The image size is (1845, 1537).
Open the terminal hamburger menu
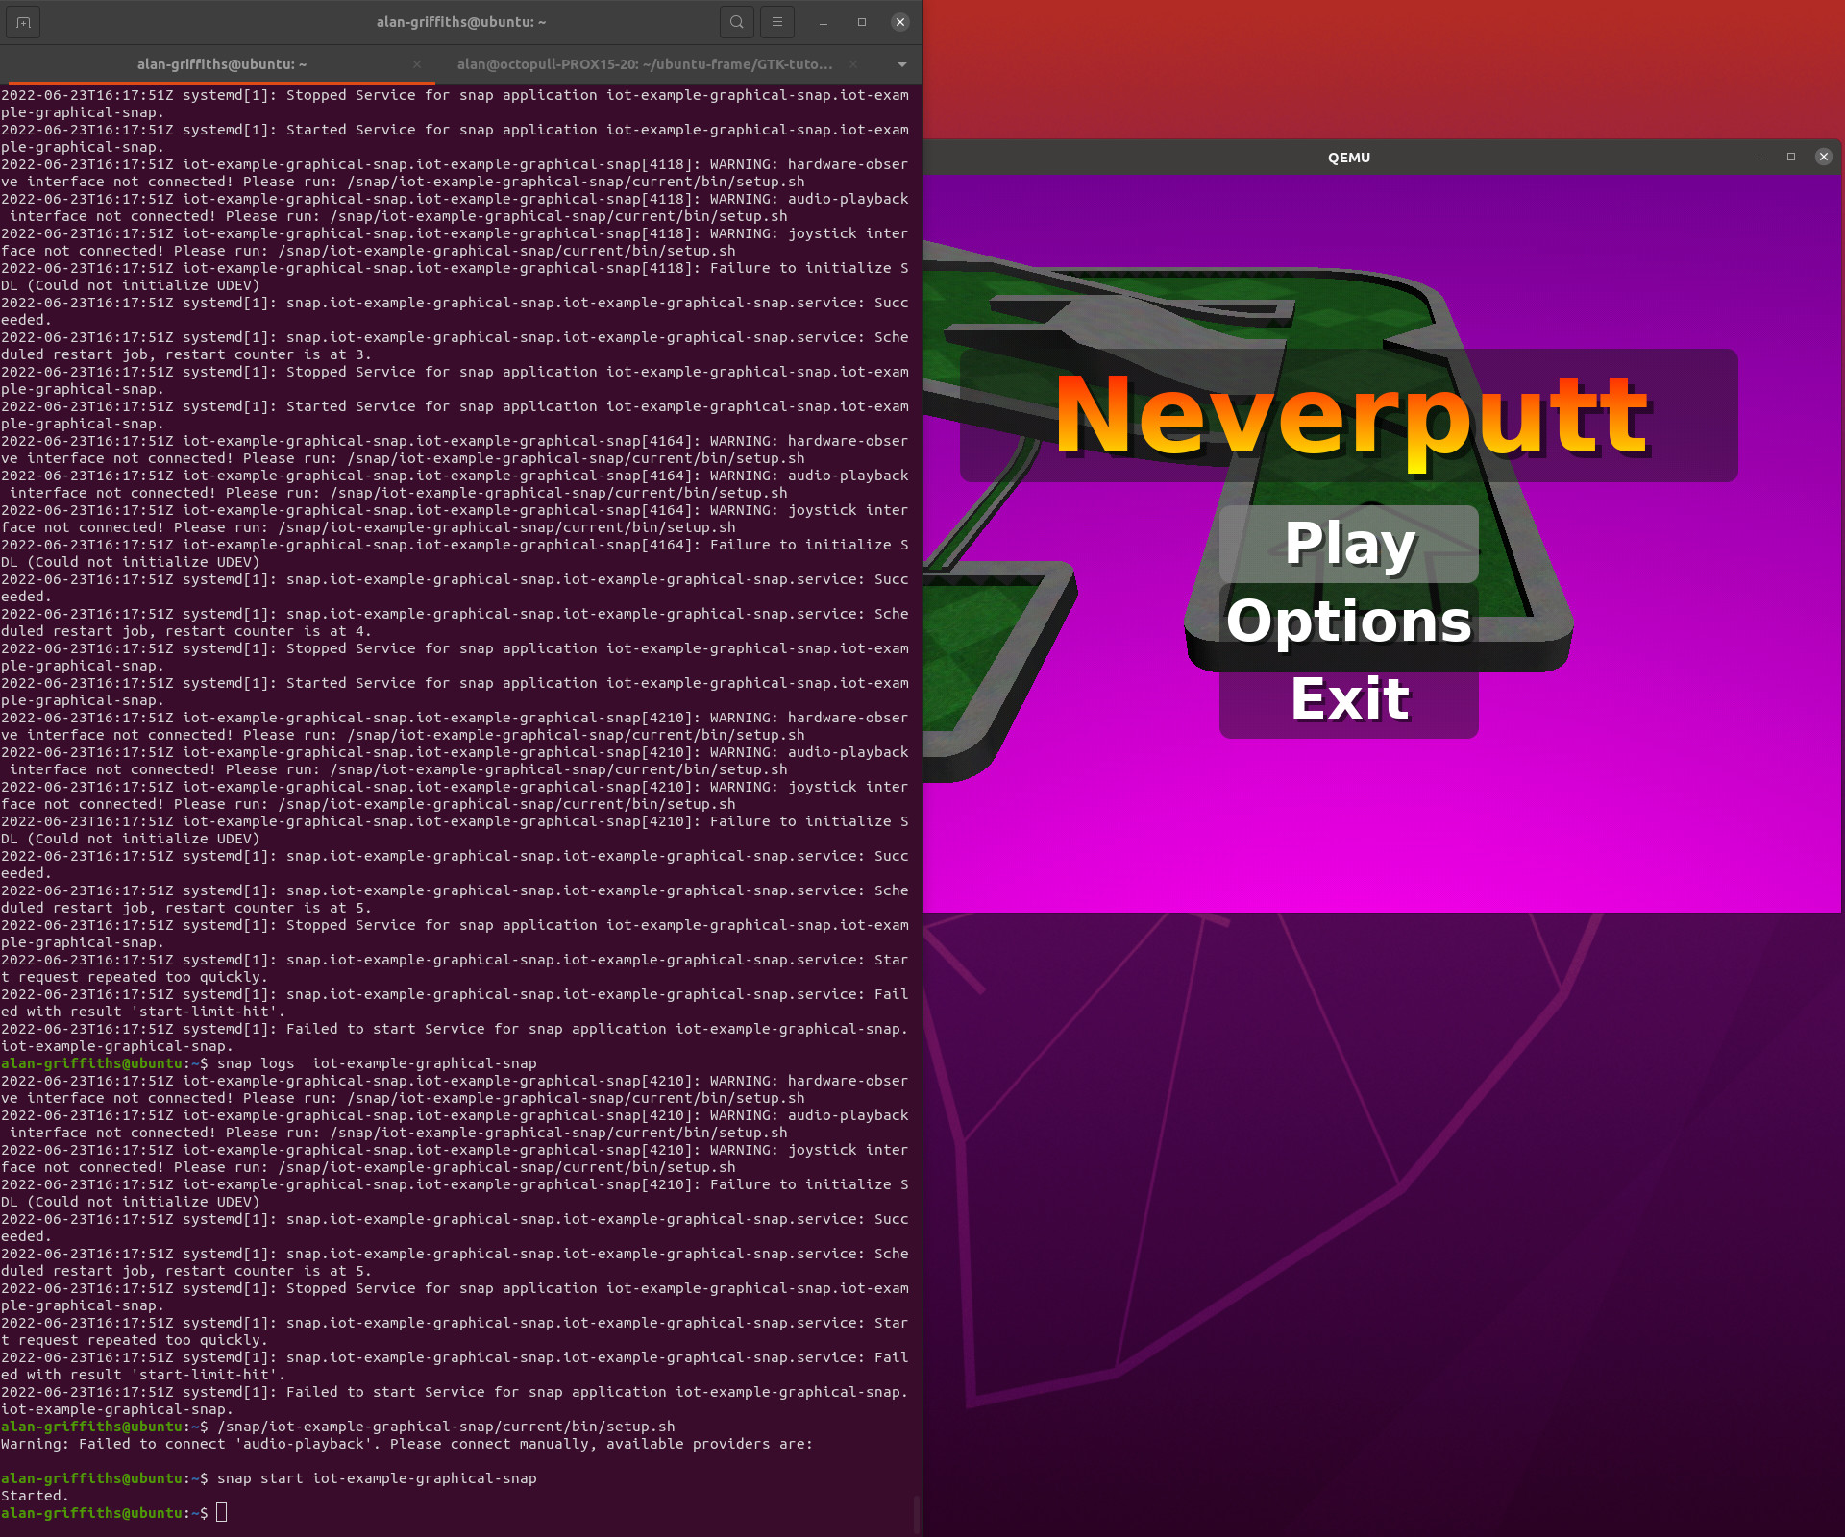[777, 22]
